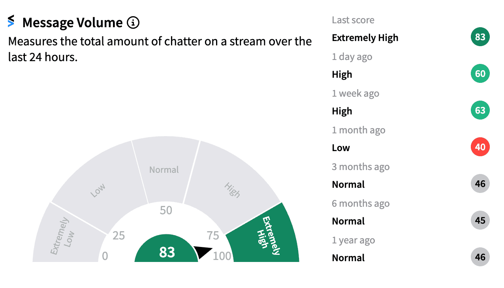Click the 3 months ago 46 score badge

(480, 184)
